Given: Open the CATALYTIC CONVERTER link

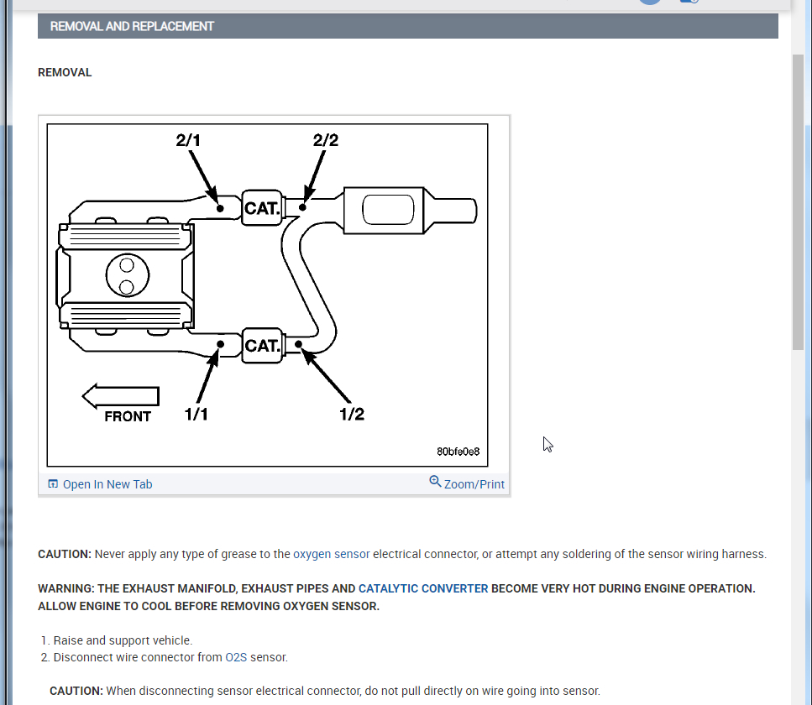Looking at the screenshot, I should tap(423, 588).
